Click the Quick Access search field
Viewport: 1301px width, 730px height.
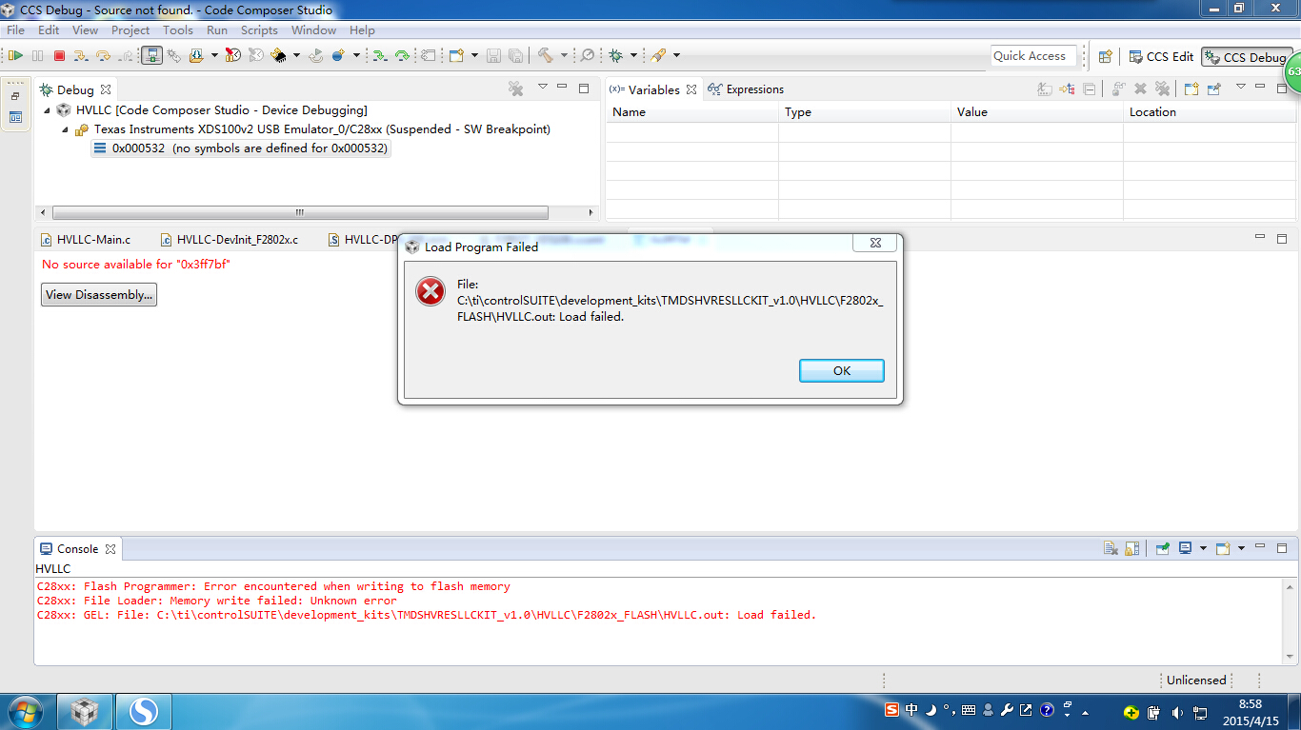click(1033, 56)
